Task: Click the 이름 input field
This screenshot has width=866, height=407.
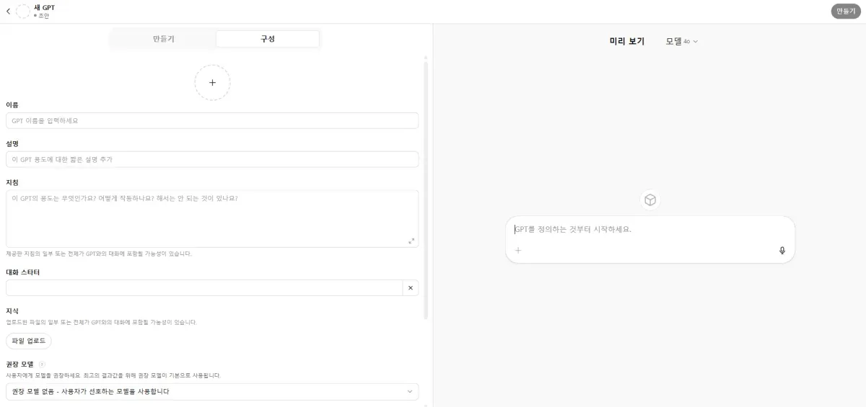Action: tap(212, 120)
